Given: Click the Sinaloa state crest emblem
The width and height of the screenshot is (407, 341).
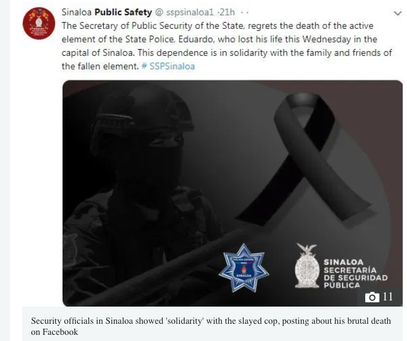Looking at the screenshot, I should (307, 265).
